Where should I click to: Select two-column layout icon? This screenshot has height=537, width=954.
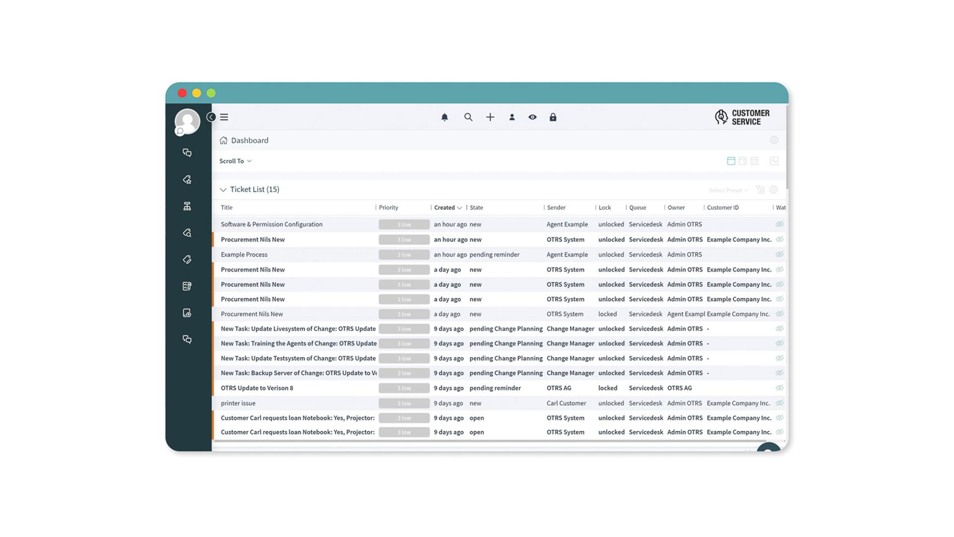743,161
